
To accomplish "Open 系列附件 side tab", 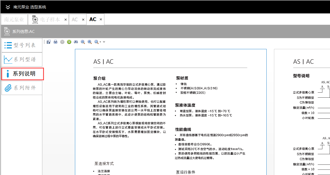I will tap(22, 88).
